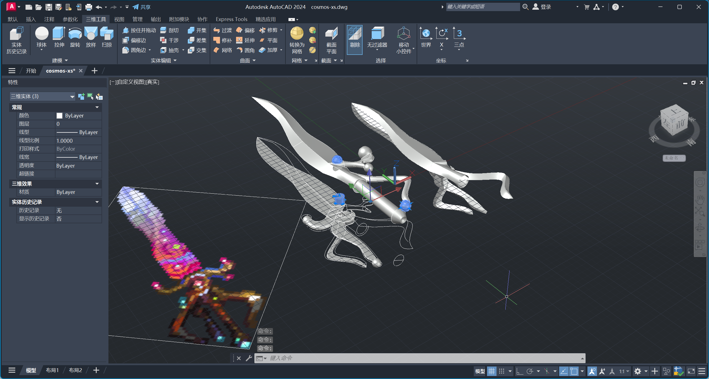Click the Section Plane (截面平面) icon
Screen dimensions: 709x379
[x=331, y=34]
